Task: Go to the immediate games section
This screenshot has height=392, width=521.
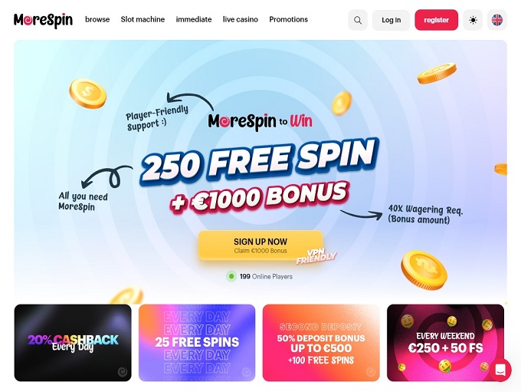Action: click(x=194, y=19)
